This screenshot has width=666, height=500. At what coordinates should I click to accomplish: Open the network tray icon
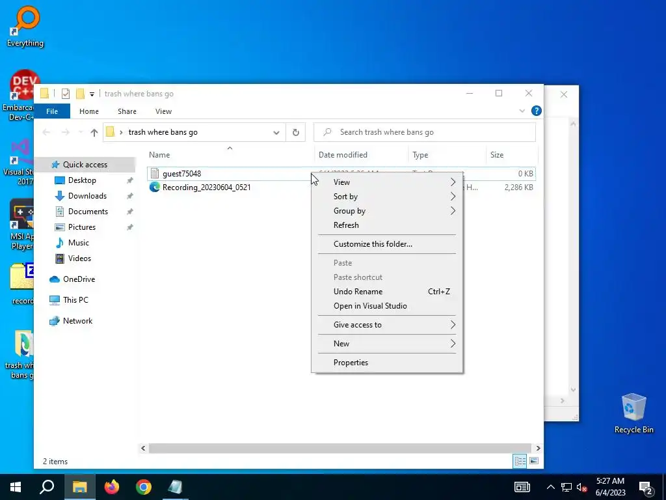point(566,487)
